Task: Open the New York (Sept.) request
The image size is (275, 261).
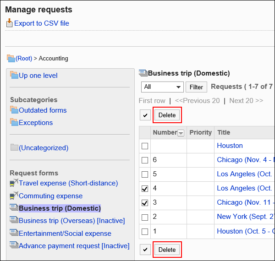Action: click(245, 217)
